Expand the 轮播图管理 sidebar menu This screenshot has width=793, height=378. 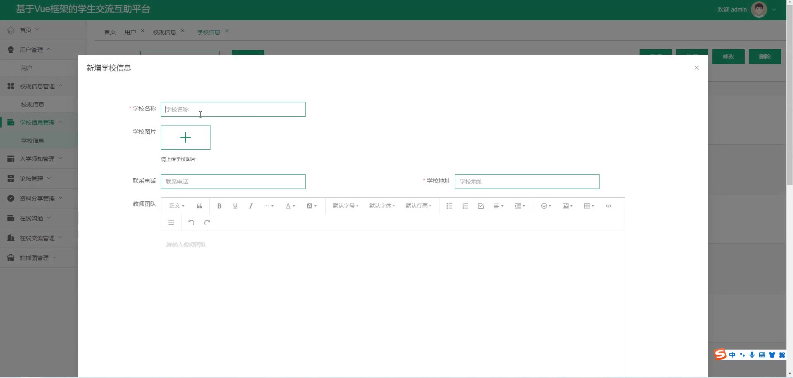point(39,258)
